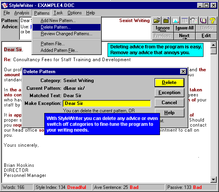Open the Task menu
219x192 pixels.
58,13
